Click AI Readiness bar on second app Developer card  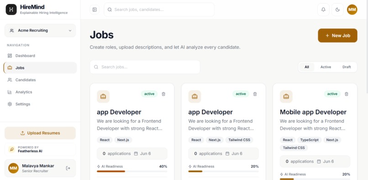pyautogui.click(x=223, y=171)
